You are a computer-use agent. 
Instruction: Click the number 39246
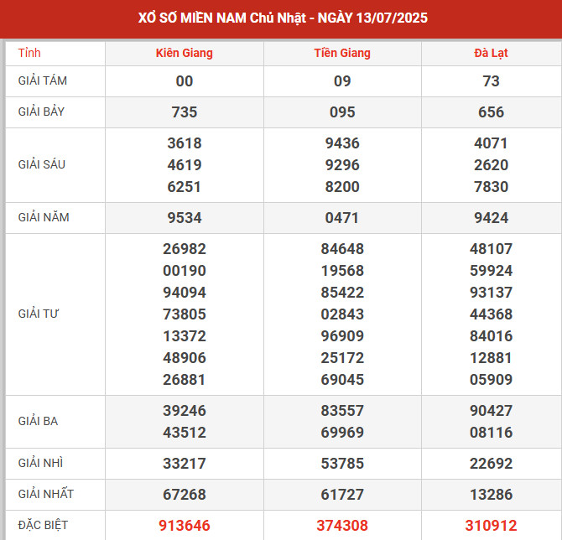click(185, 411)
